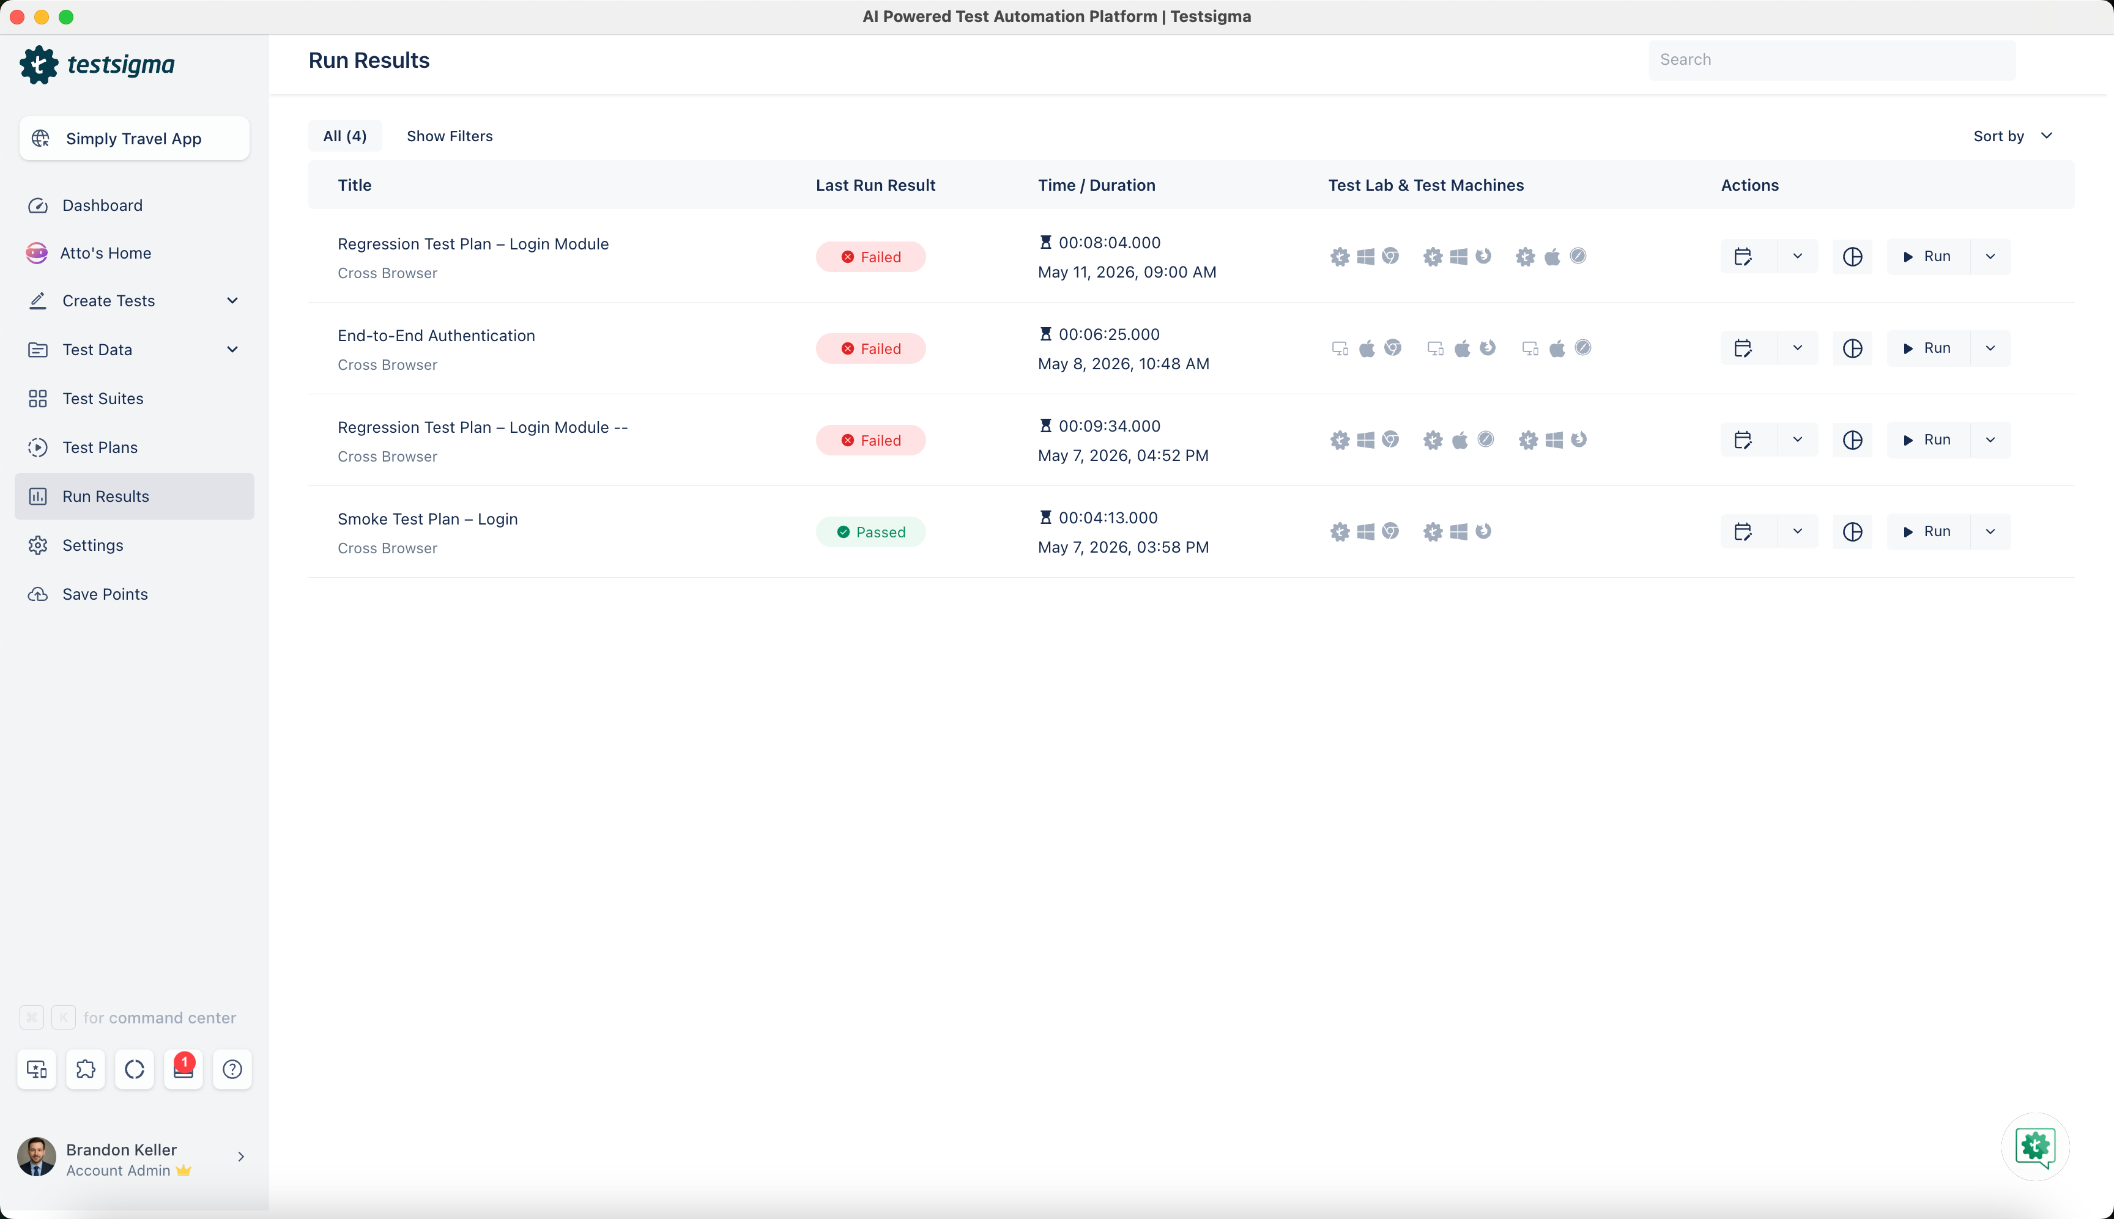The height and width of the screenshot is (1219, 2114).
Task: Open schedule dropdown arrow for End-to-End Authentication
Action: [1797, 348]
